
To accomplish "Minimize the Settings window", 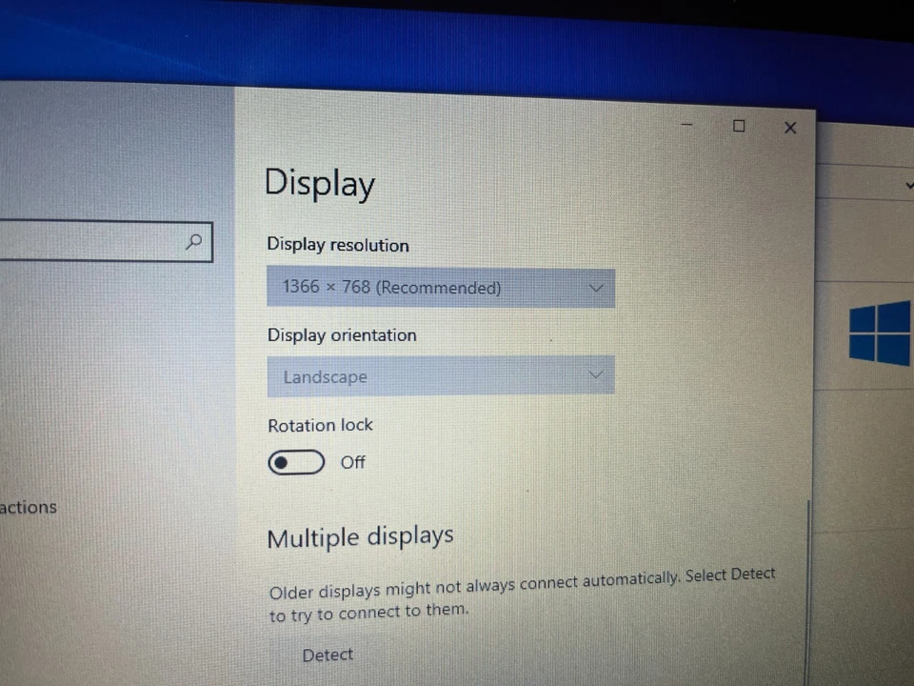I will [x=687, y=124].
